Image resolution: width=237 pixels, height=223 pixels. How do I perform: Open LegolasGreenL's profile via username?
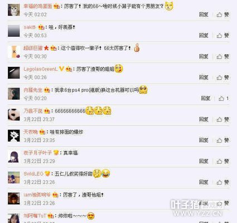point(41,69)
